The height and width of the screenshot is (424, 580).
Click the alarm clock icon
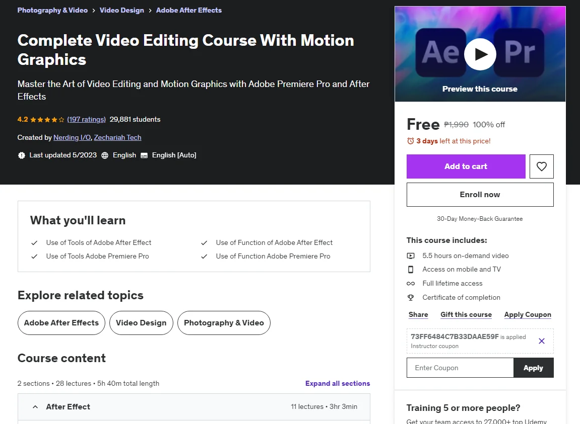coord(410,141)
